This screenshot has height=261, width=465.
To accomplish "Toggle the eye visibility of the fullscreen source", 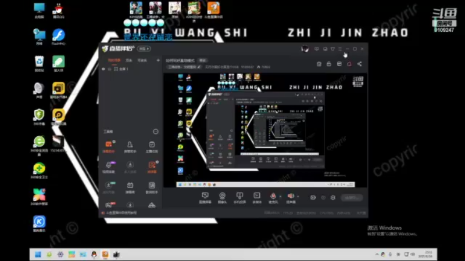I will pos(103,69).
